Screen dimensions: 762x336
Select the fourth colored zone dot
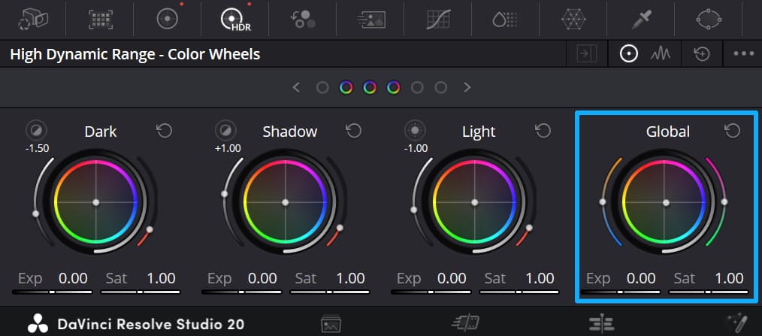[394, 87]
